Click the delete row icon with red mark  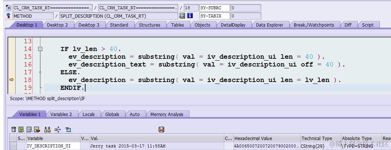pos(37,129)
